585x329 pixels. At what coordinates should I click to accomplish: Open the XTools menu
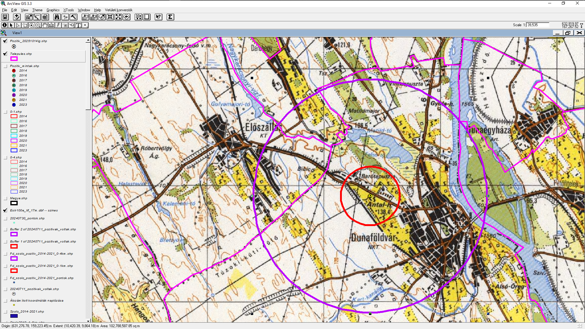click(x=69, y=10)
